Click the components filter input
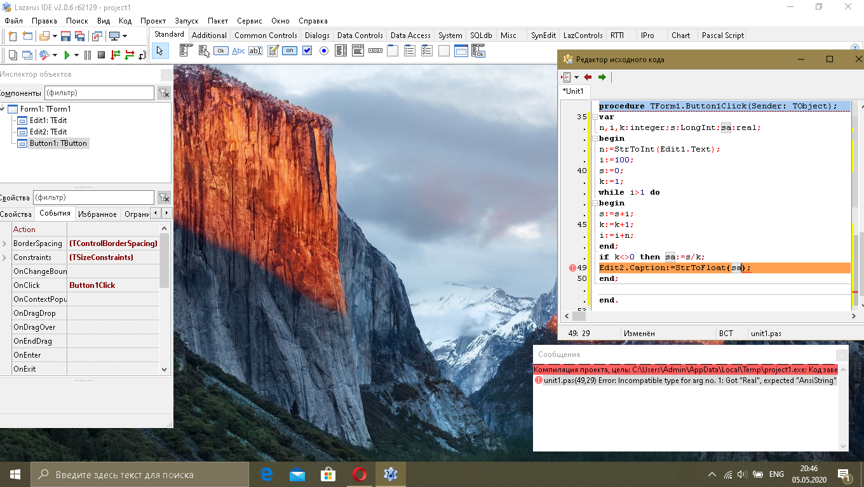The height and width of the screenshot is (487, 864). (x=99, y=93)
